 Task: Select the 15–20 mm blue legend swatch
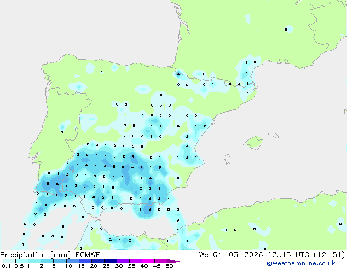click(x=85, y=261)
